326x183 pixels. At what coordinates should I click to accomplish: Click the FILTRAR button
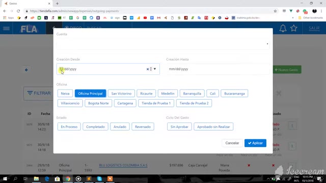pos(39,93)
